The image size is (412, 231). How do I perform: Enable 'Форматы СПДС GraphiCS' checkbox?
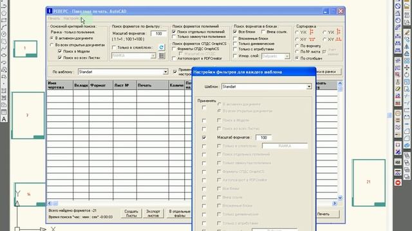click(x=174, y=49)
